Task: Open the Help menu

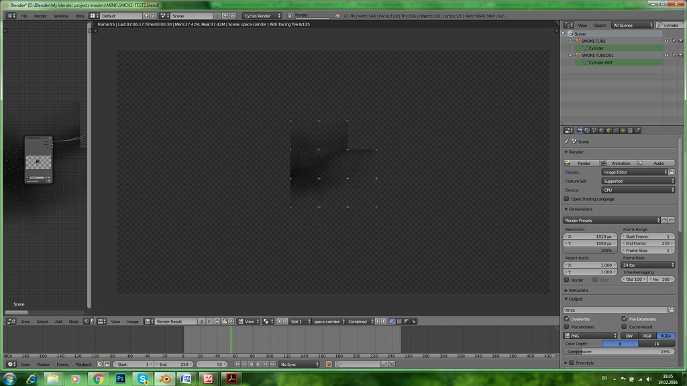Action: coord(79,16)
